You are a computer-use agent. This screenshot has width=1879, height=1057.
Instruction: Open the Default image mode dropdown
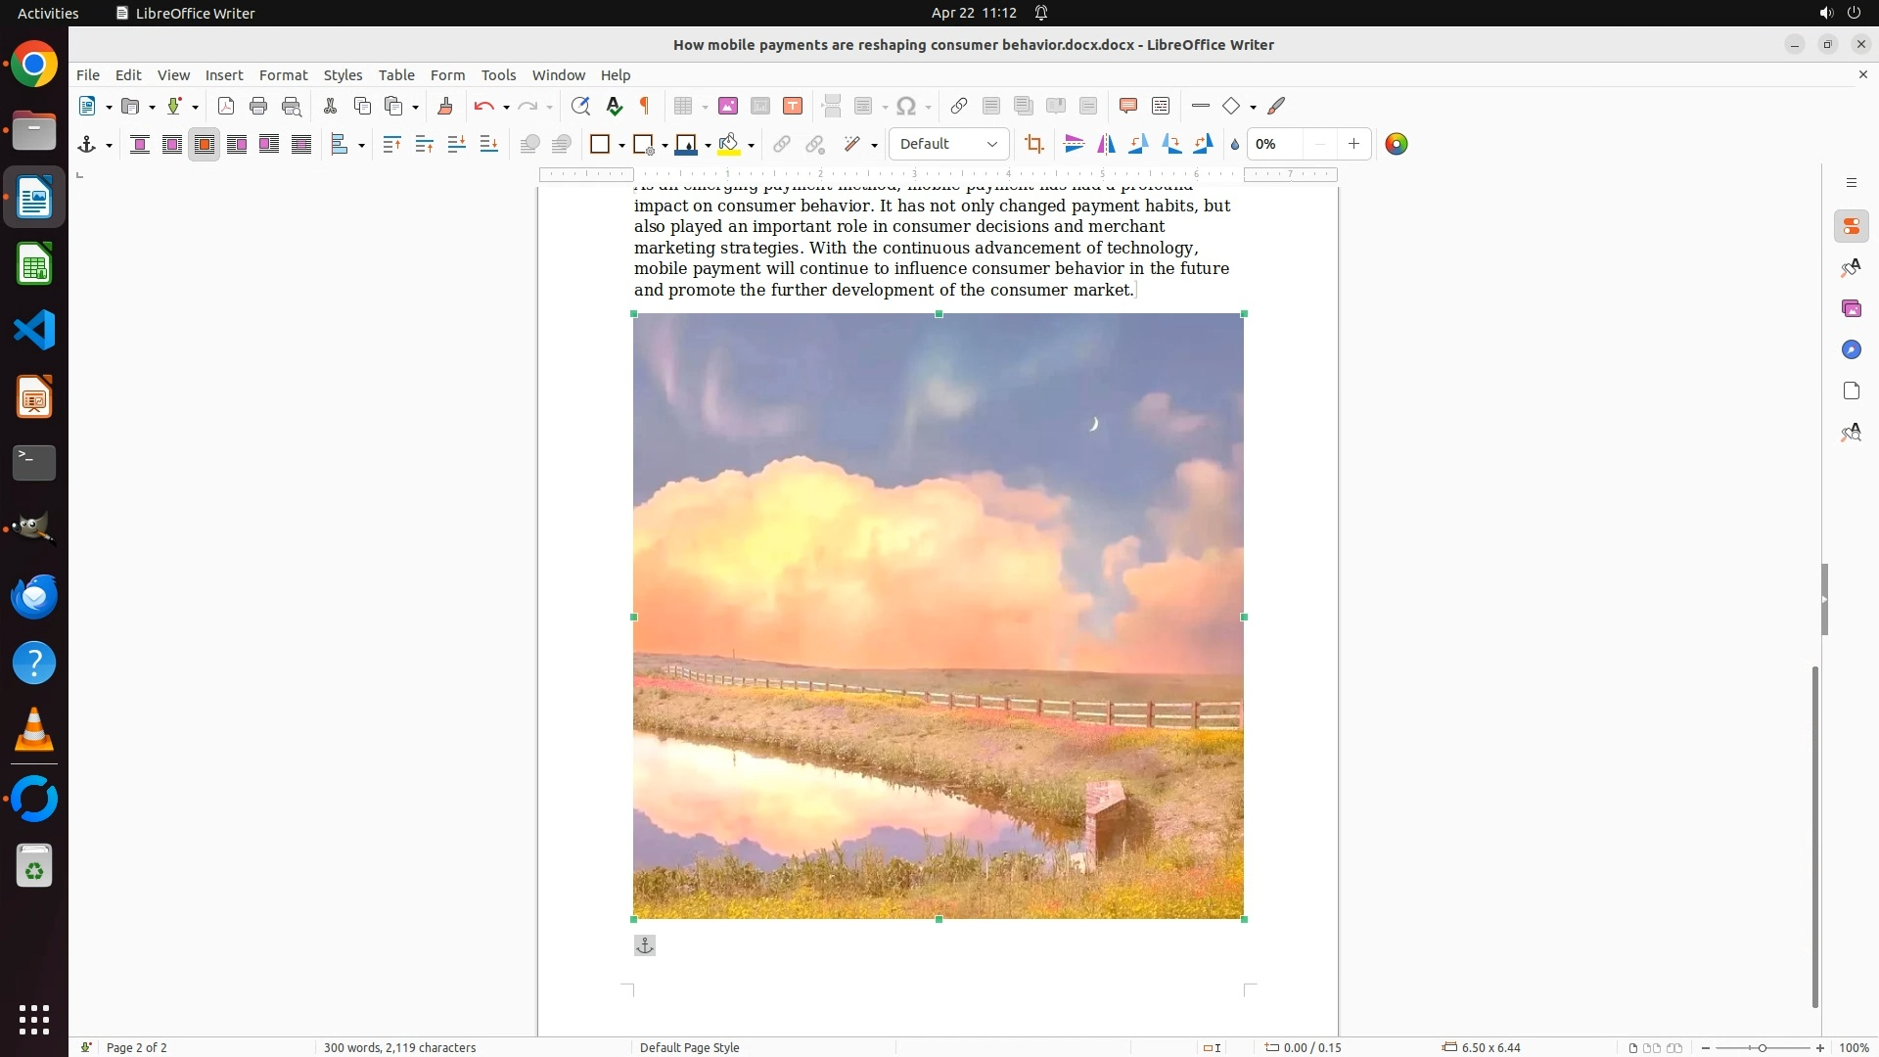click(948, 145)
